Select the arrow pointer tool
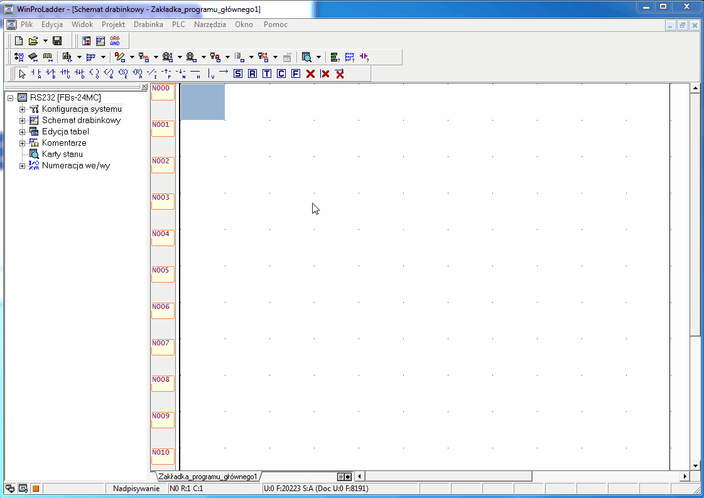The image size is (704, 498). pyautogui.click(x=22, y=73)
